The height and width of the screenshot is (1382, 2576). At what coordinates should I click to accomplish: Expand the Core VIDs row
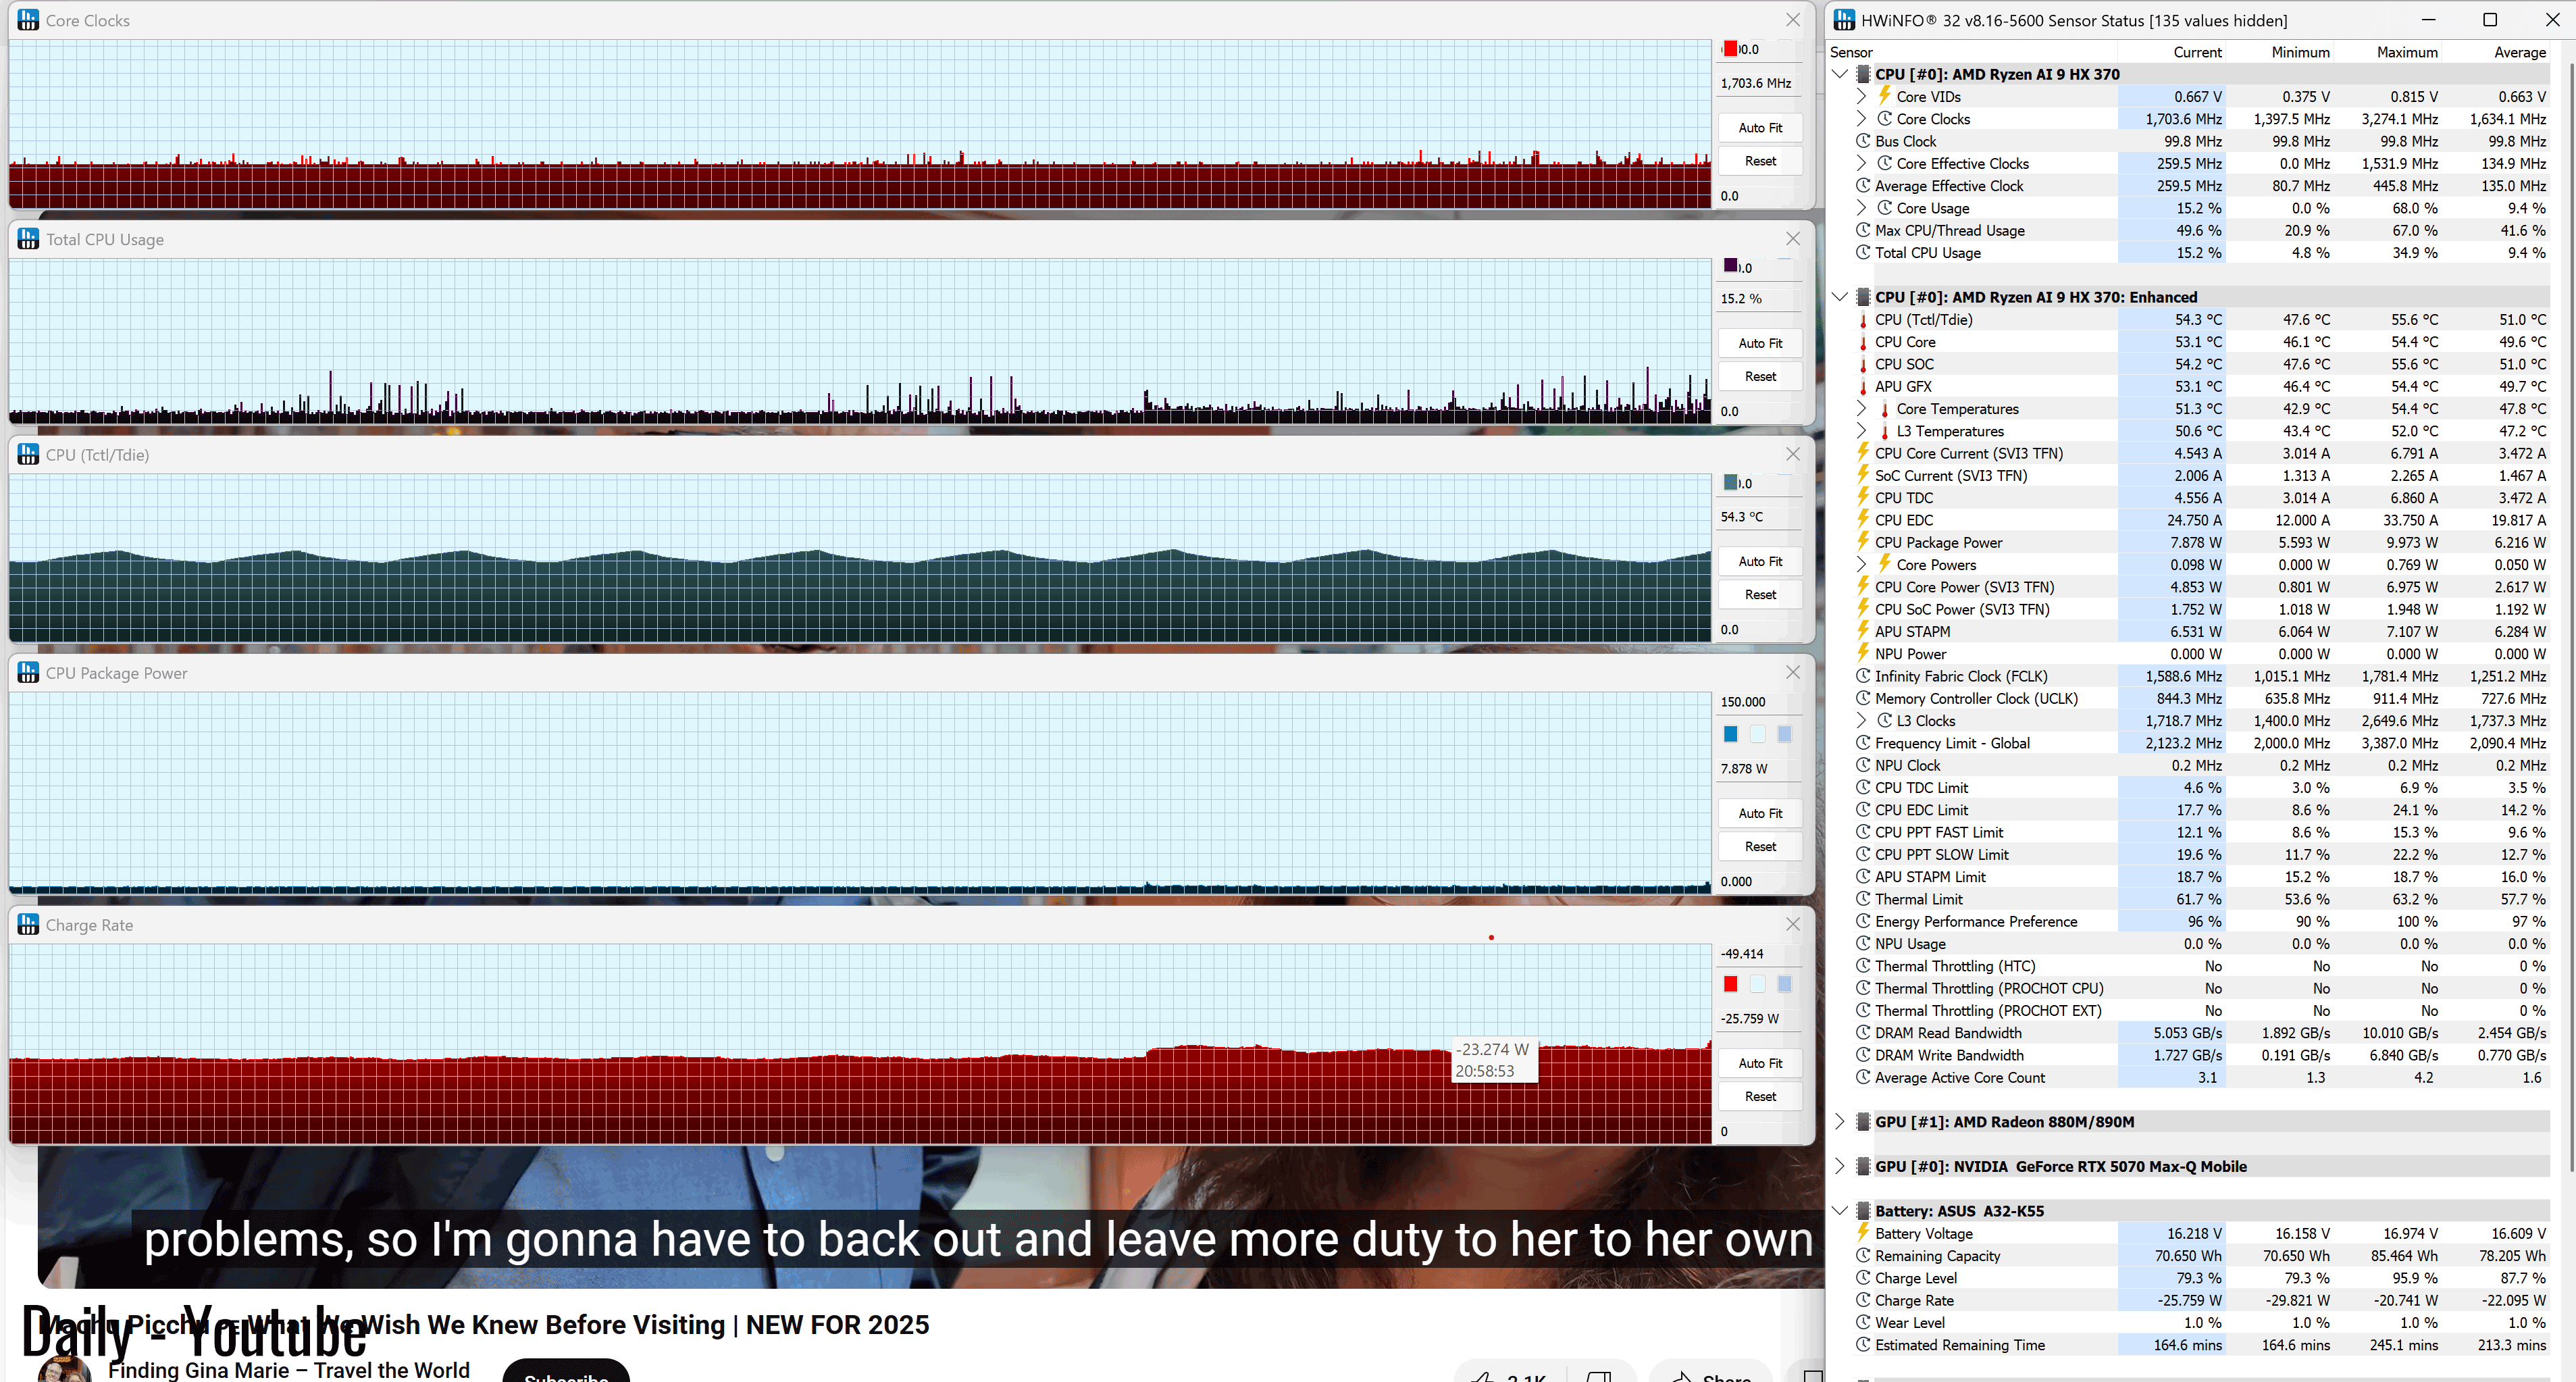coord(1861,96)
